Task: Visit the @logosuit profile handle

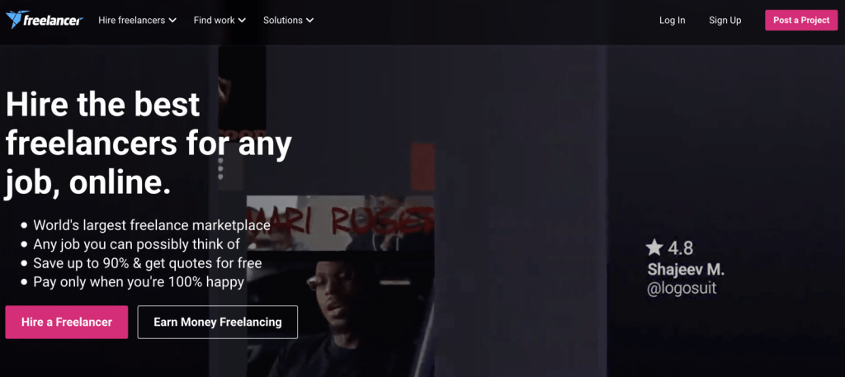Action: (682, 288)
